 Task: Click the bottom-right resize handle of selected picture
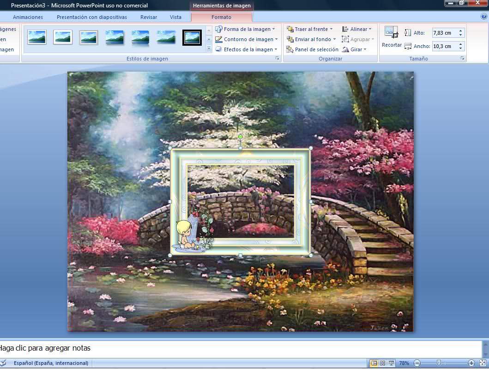tap(311, 255)
